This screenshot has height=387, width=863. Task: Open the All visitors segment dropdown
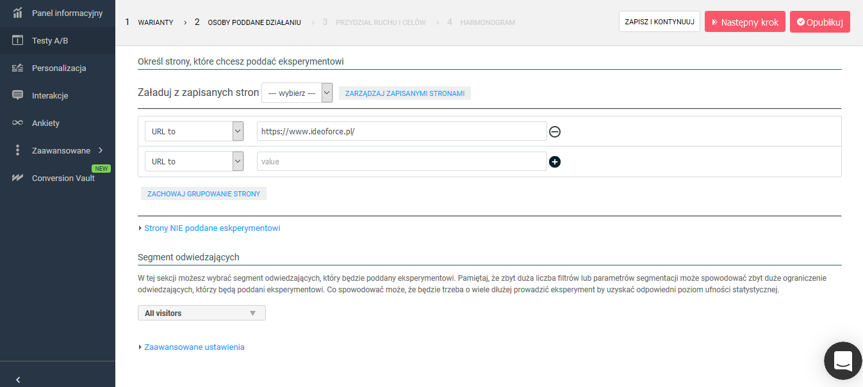[x=201, y=313]
